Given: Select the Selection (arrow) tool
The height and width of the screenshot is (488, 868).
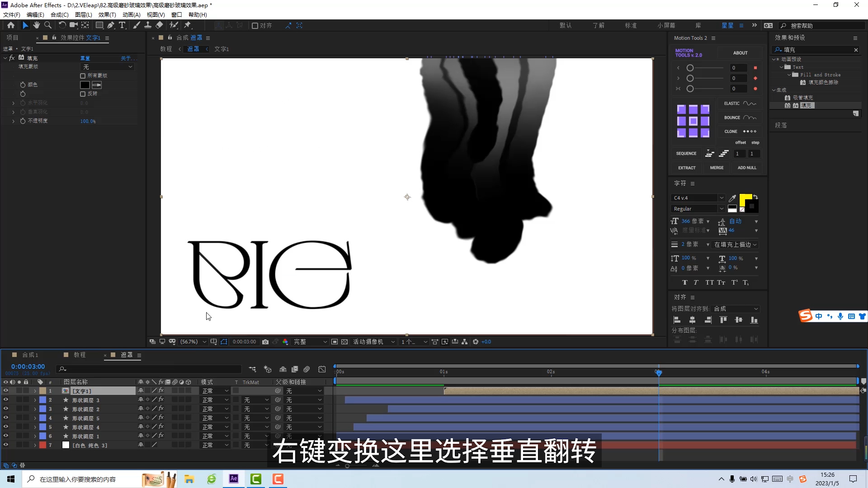Looking at the screenshot, I should coord(25,25).
